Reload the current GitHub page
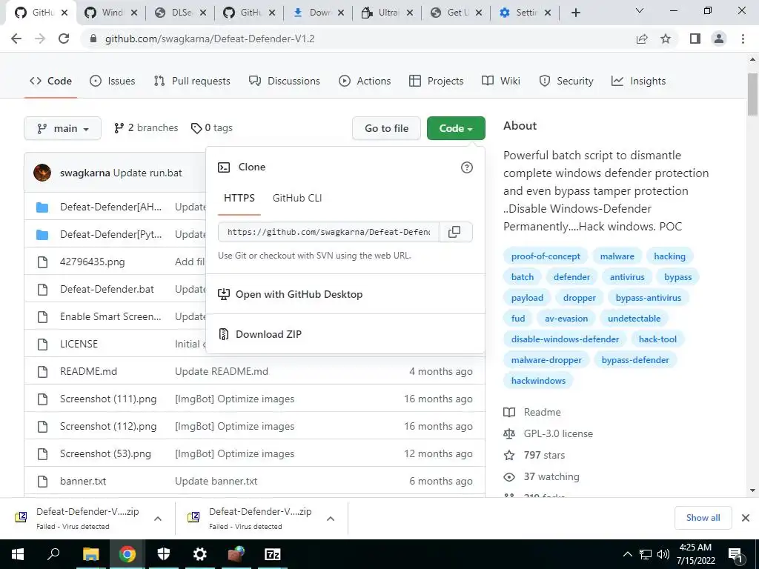The image size is (759, 569). 64,39
